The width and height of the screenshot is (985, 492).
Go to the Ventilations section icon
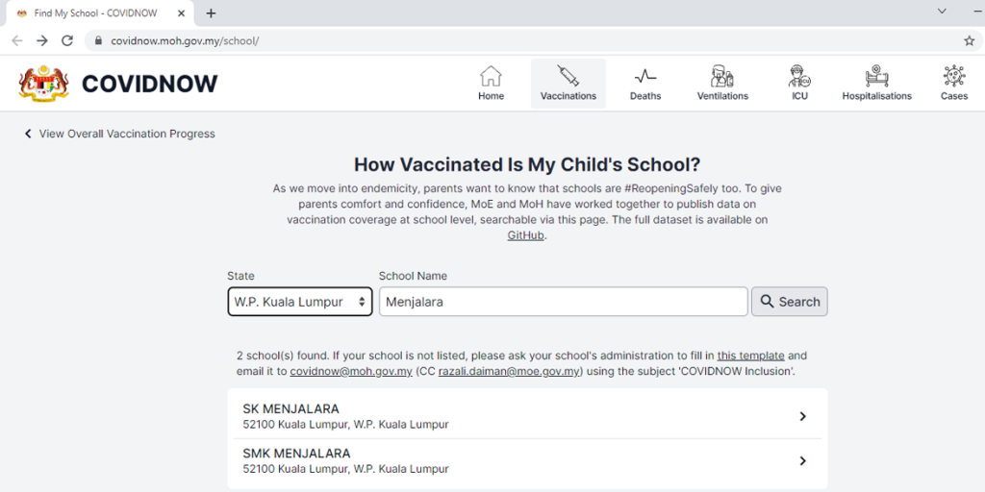pyautogui.click(x=722, y=76)
